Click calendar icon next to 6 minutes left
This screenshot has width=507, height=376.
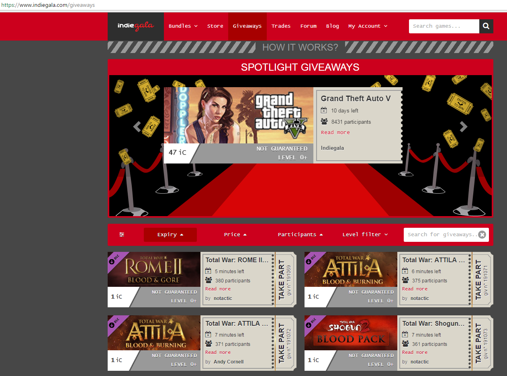(x=405, y=271)
